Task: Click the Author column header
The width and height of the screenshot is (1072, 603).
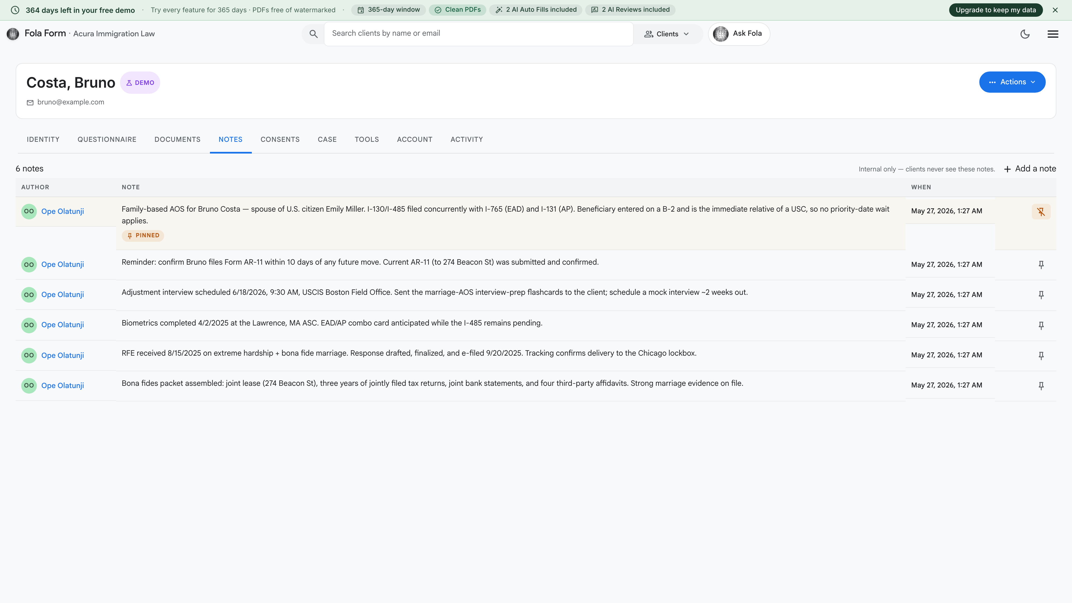Action: (35, 187)
